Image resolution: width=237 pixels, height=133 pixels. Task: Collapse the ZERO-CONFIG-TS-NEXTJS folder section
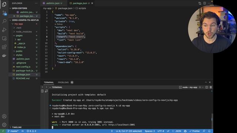24,20
